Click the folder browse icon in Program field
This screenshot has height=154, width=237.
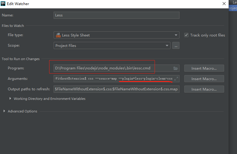click(x=176, y=68)
